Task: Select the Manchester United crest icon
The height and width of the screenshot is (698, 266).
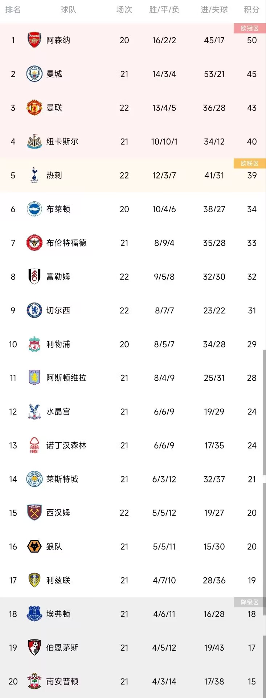Action: point(34,108)
